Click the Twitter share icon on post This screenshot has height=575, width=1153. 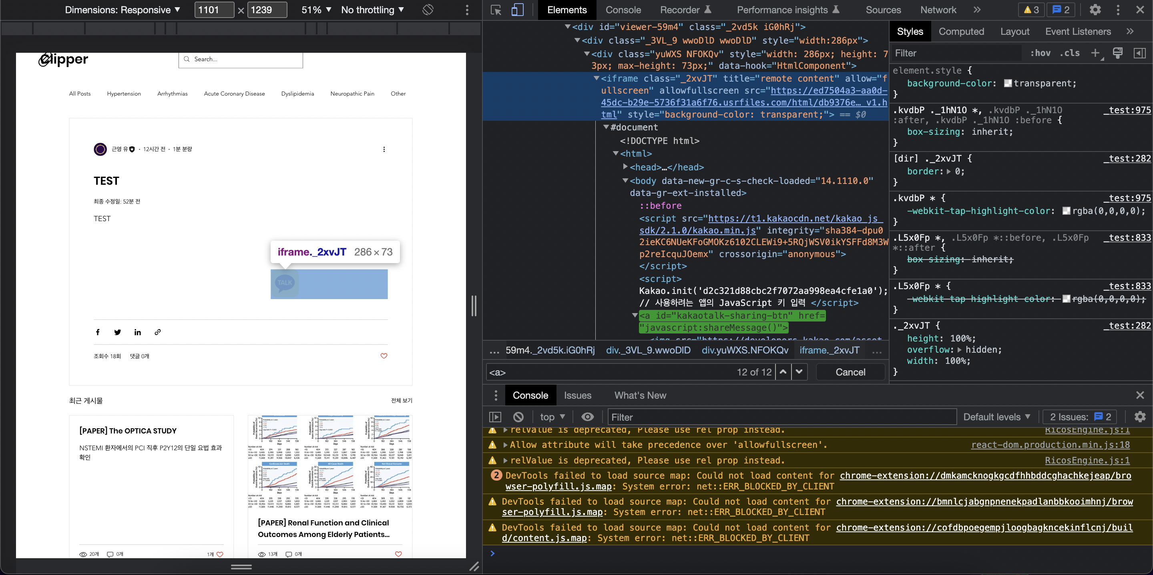tap(117, 332)
